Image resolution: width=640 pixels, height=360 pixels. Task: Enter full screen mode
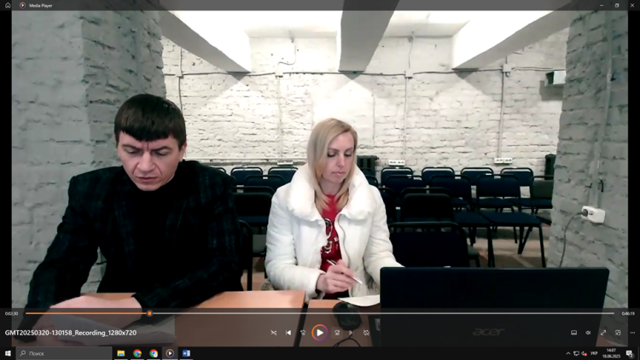tap(603, 333)
